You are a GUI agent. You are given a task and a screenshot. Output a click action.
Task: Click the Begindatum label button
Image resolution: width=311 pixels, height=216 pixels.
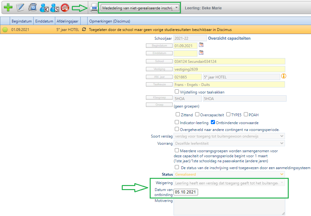(x=159, y=46)
